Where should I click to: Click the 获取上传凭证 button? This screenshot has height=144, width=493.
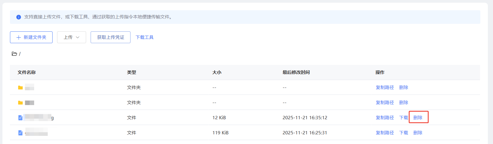(x=111, y=37)
